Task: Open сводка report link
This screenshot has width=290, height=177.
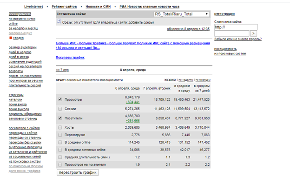Action: point(18,38)
